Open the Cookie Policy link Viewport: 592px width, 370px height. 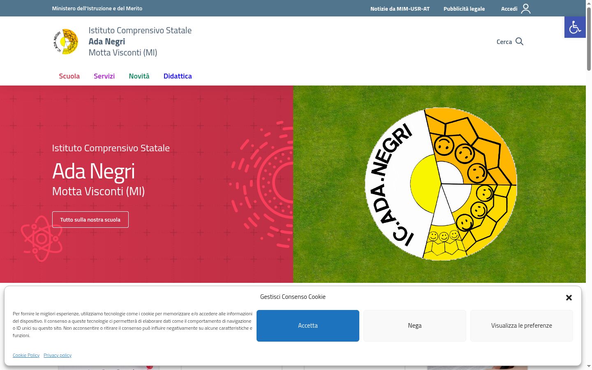[x=26, y=355]
